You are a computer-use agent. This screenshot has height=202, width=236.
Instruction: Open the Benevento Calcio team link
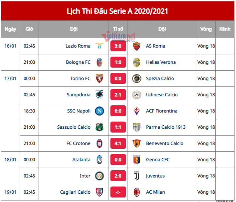point(165,143)
